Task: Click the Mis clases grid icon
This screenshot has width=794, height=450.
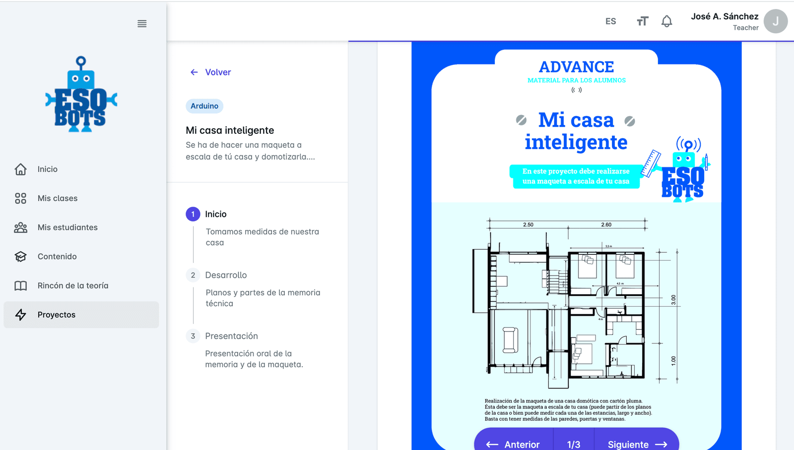Action: coord(20,198)
